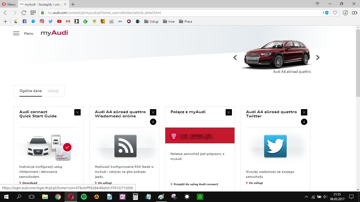
Task: Open the Messenger bookmark
Action: [33, 22]
